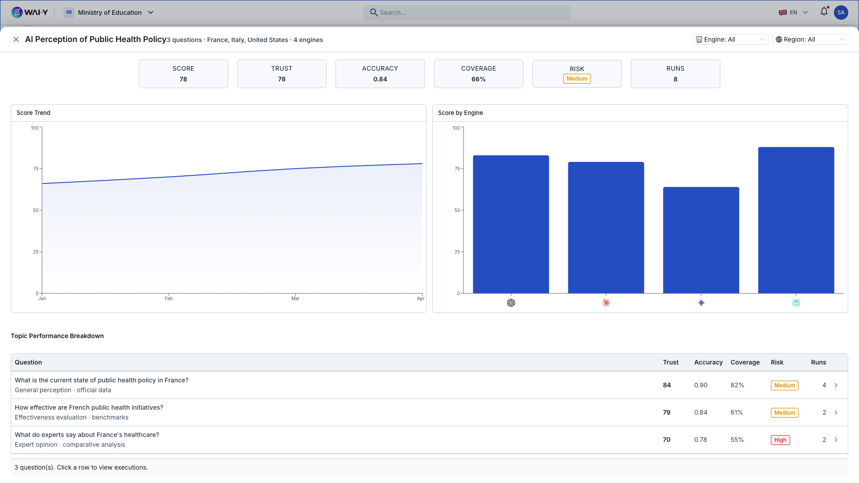Click the UK flag icon

point(783,12)
